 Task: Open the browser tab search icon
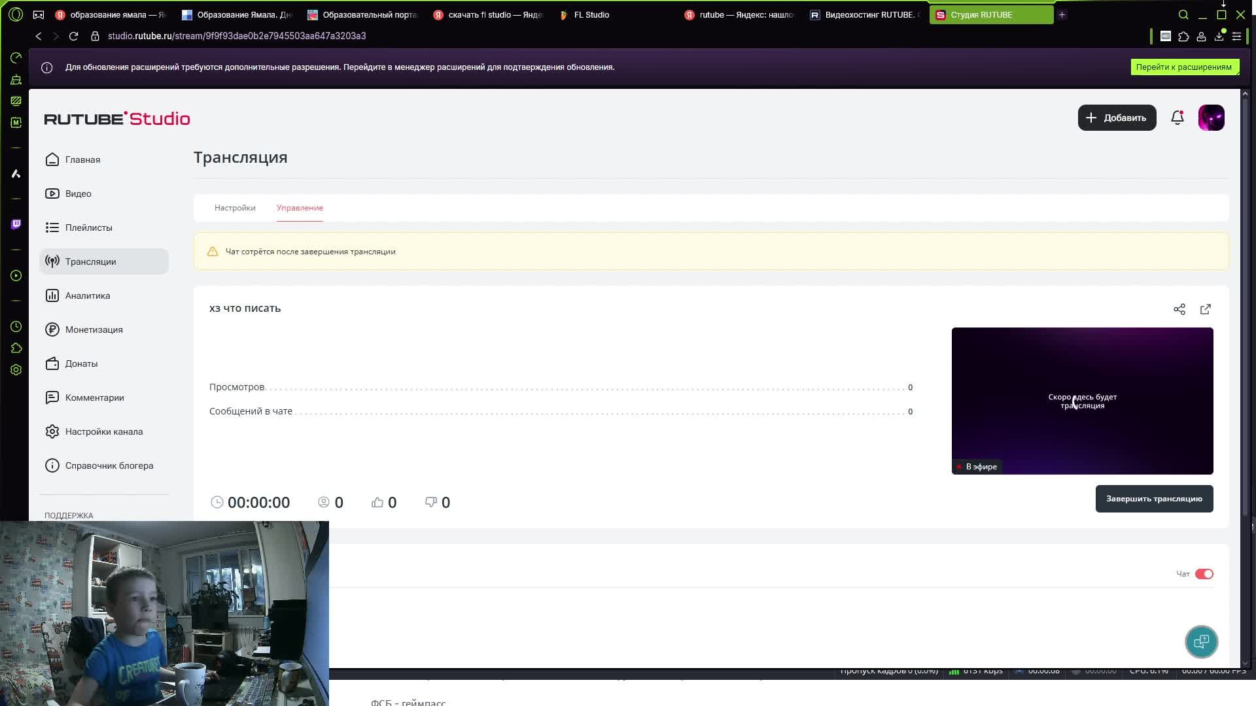1183,14
